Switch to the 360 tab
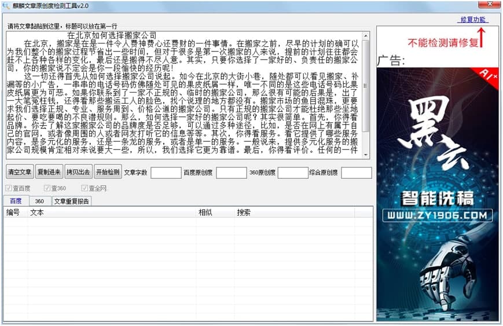Viewport: 503px width, 326px height. (x=40, y=201)
